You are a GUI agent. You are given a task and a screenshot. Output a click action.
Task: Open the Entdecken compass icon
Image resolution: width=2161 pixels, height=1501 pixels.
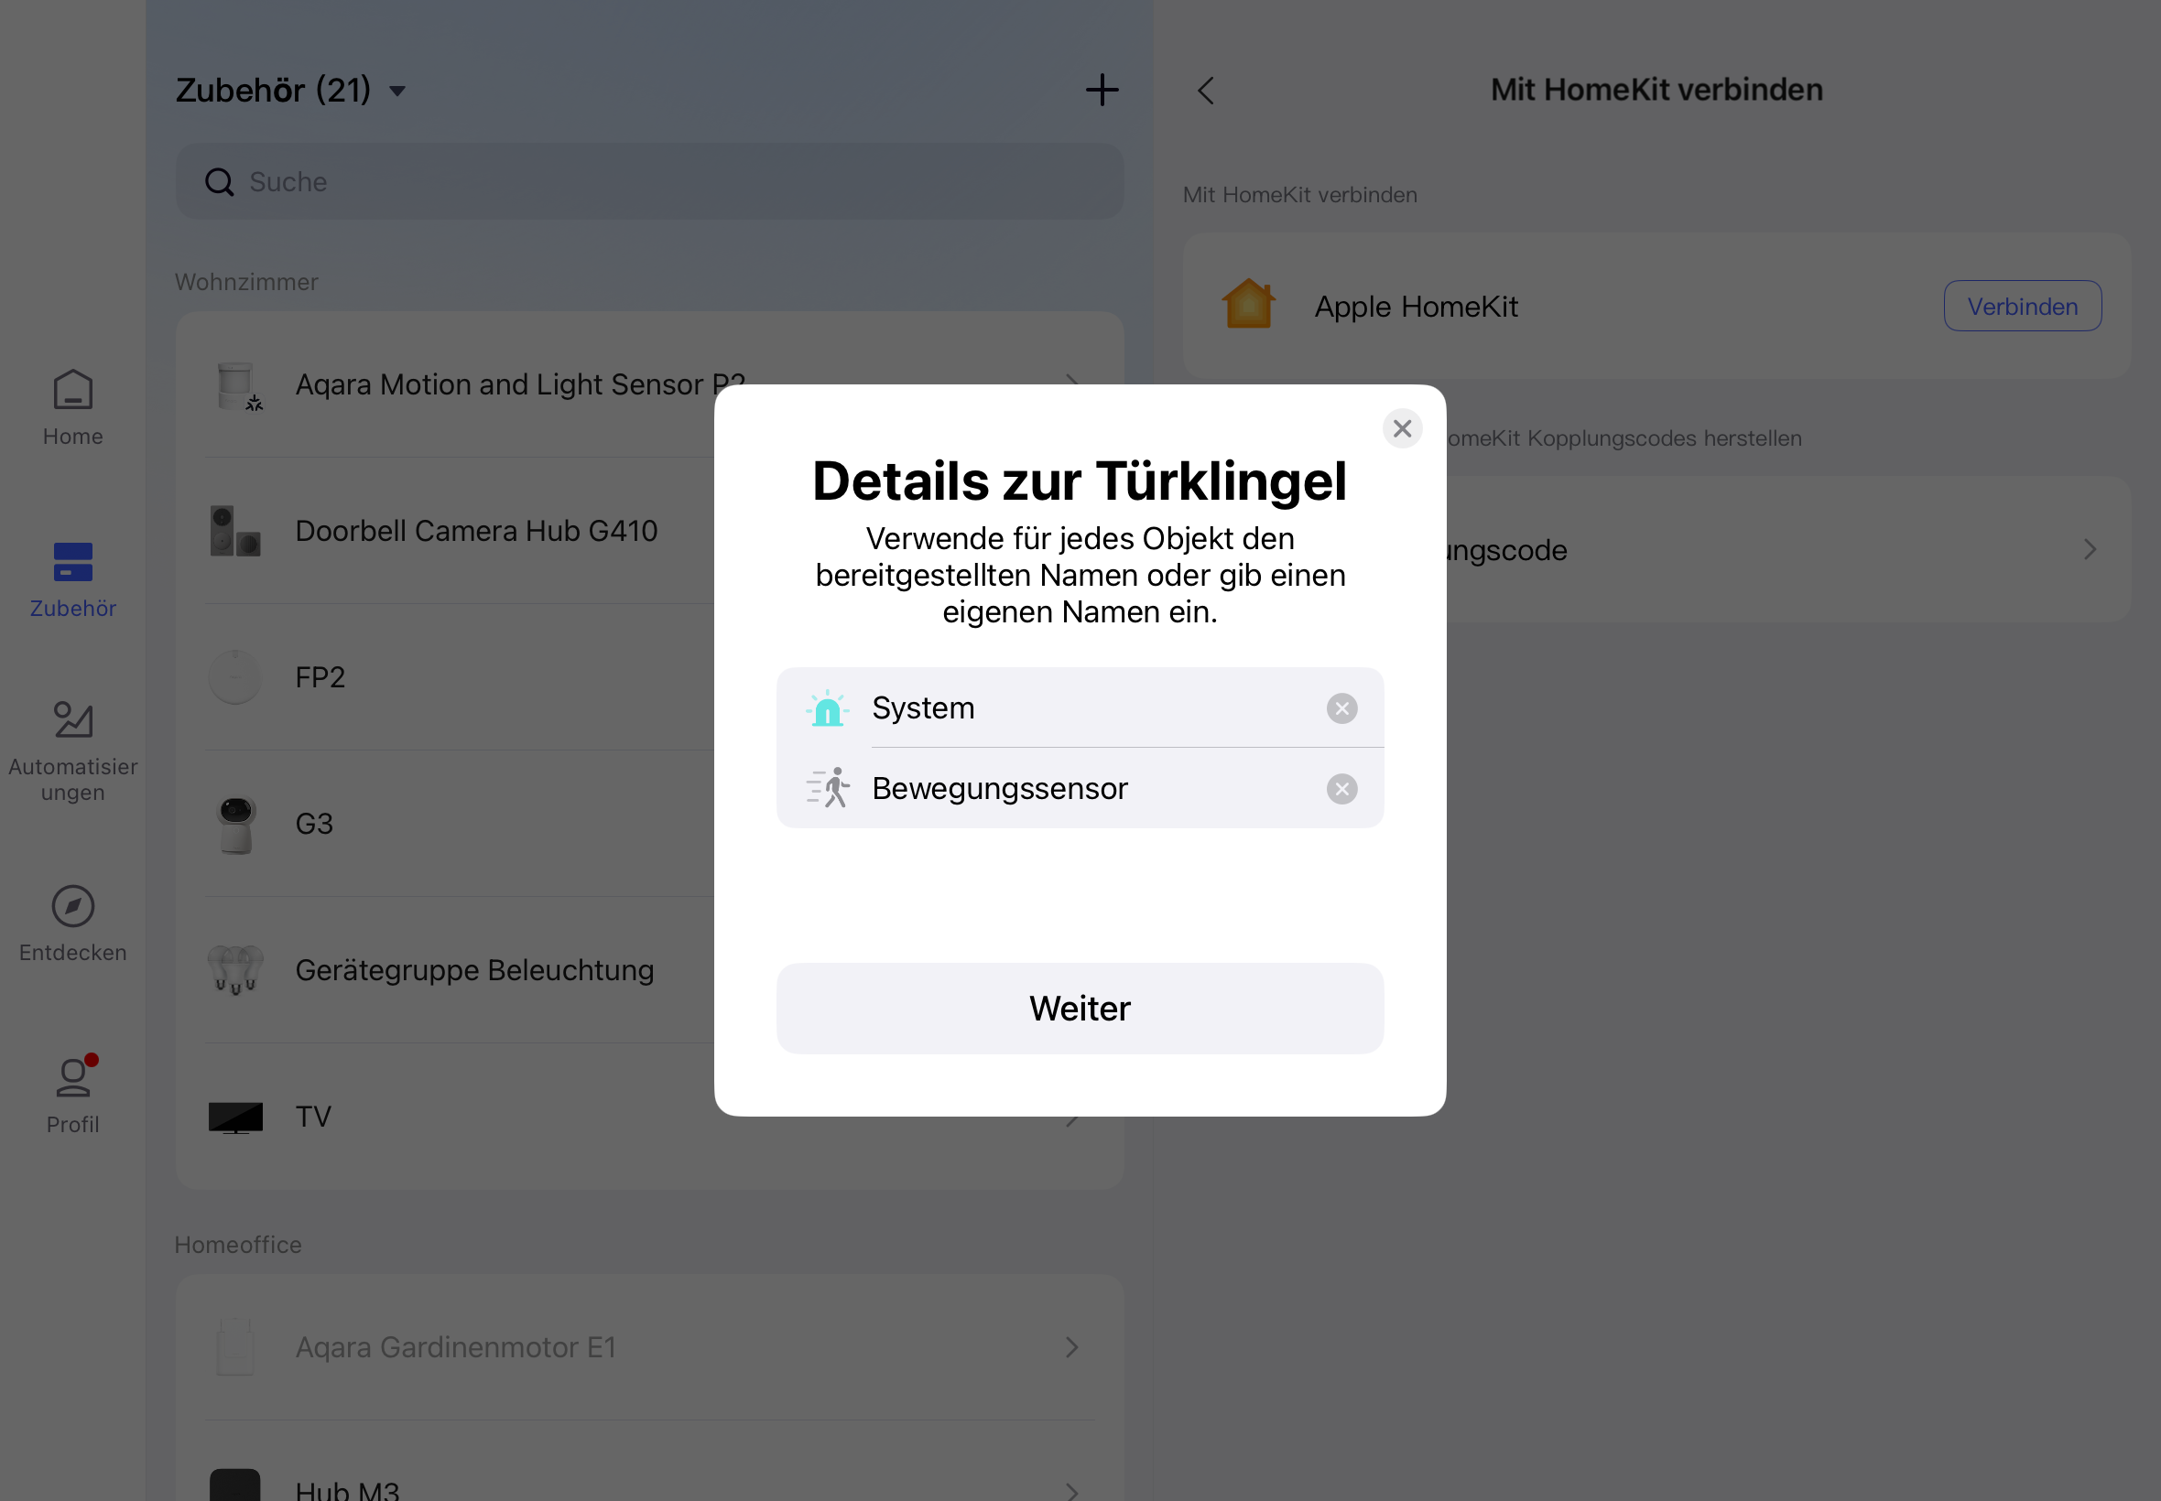(x=72, y=906)
